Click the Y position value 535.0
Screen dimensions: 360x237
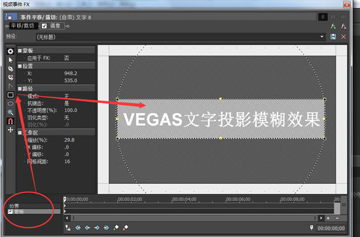click(x=71, y=81)
